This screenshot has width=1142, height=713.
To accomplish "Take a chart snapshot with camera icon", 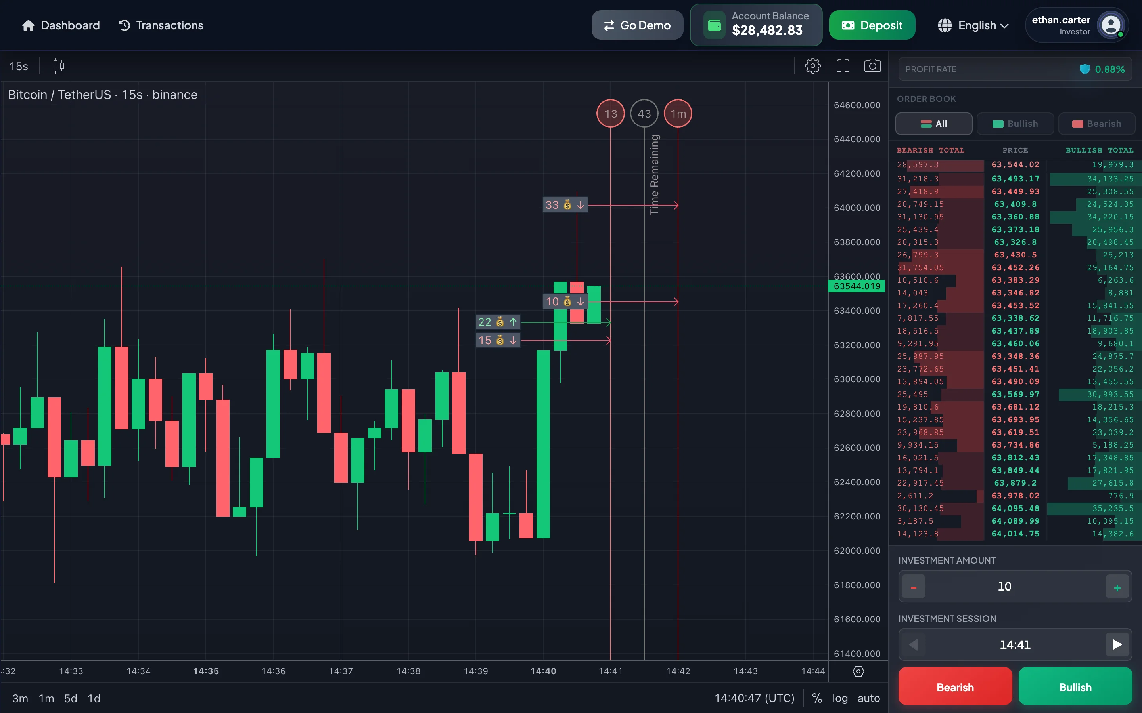I will [872, 66].
